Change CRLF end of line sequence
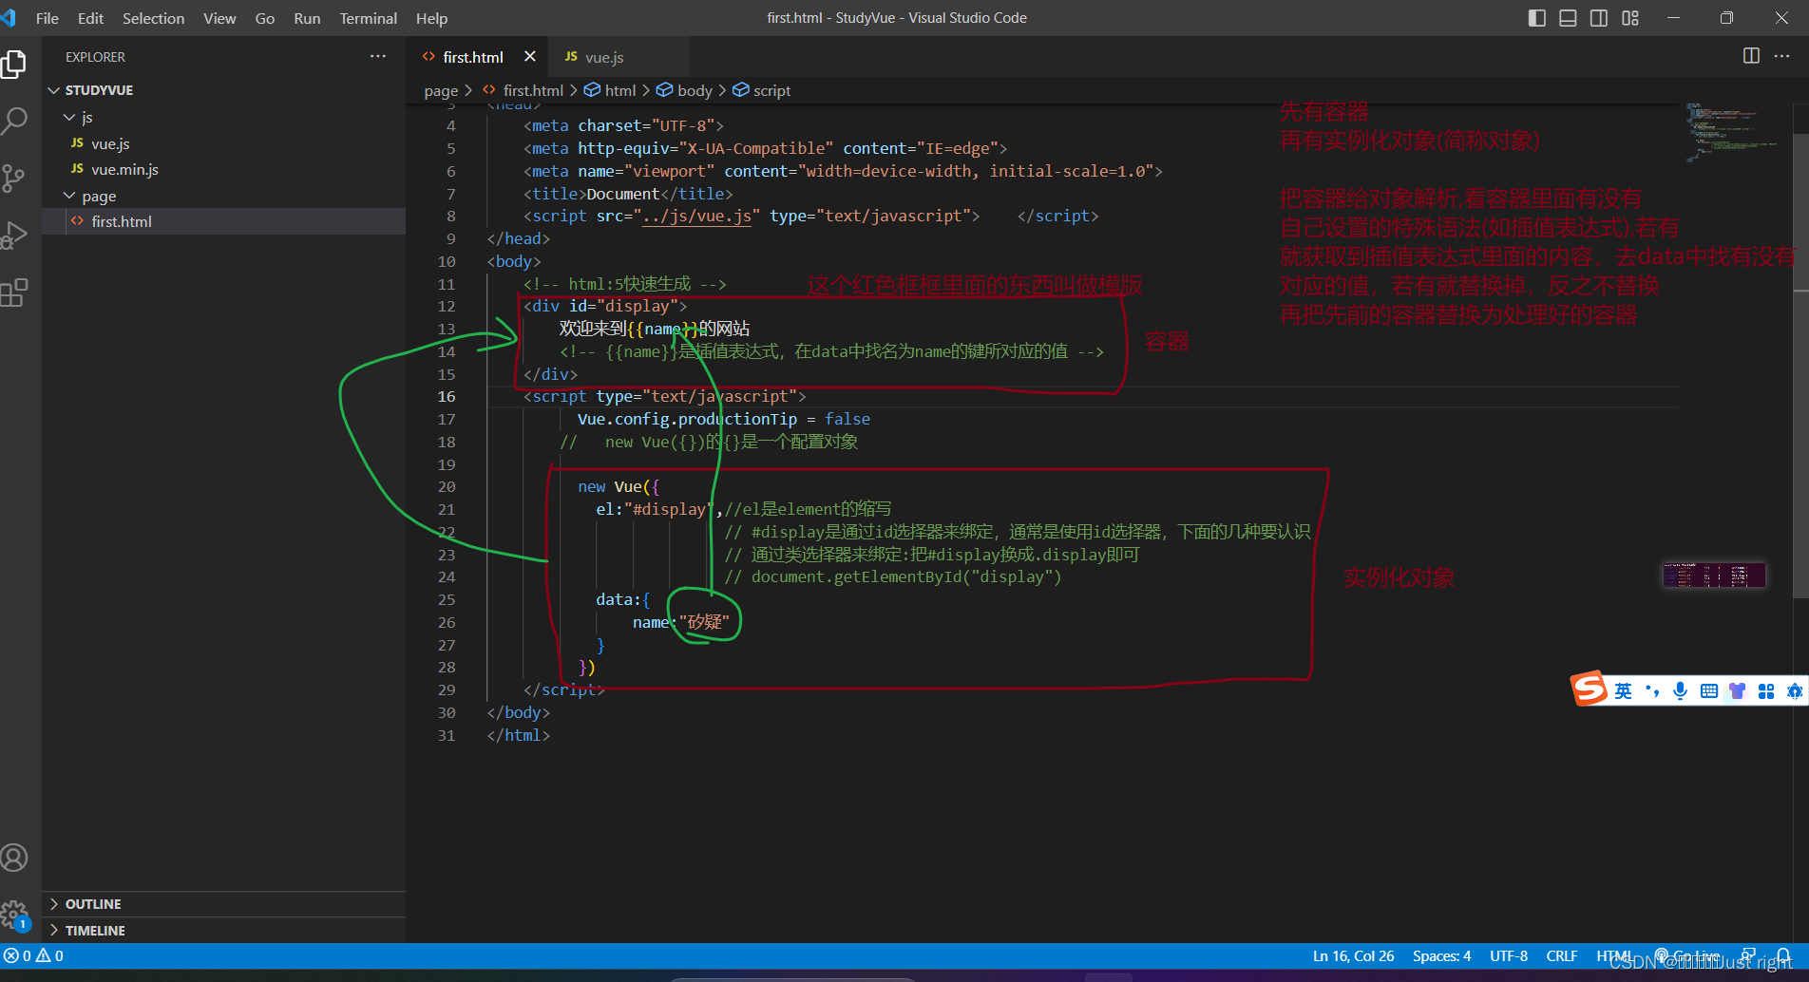This screenshot has height=982, width=1809. pos(1562,955)
